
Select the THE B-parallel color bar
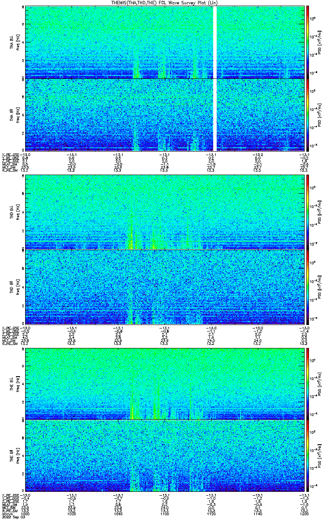click(308, 455)
